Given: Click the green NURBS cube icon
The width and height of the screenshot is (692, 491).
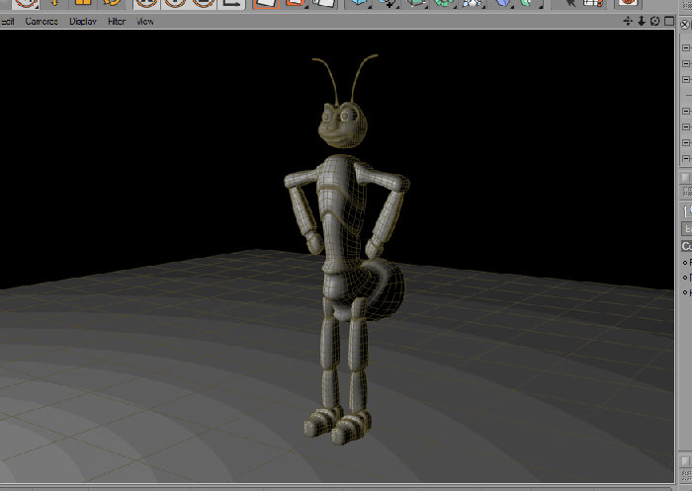Looking at the screenshot, I should coord(415,4).
